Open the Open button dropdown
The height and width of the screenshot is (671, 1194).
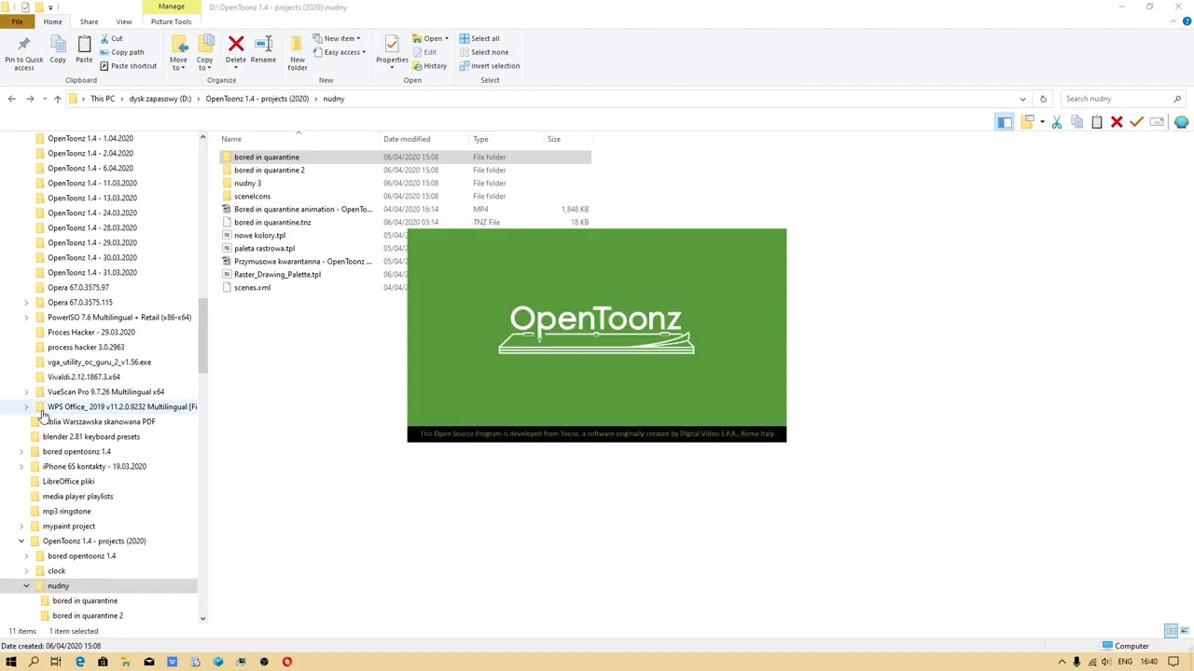coord(431,39)
